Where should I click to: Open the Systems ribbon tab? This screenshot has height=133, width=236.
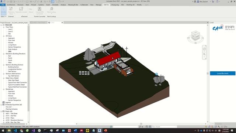[x=41, y=5]
